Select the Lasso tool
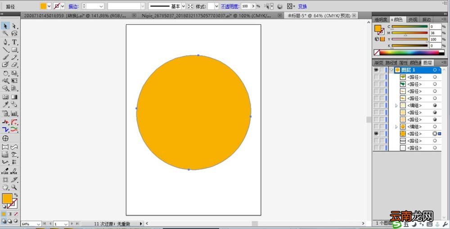The image size is (450, 229). tap(14, 33)
